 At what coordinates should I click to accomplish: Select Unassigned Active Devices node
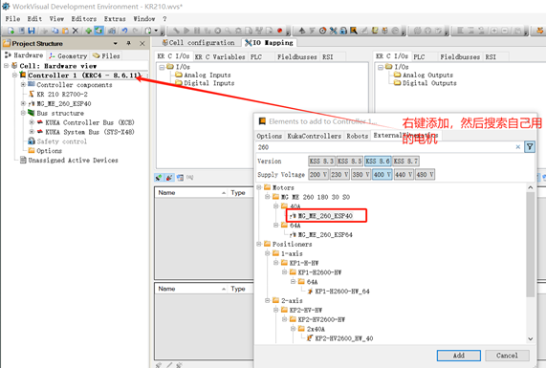click(73, 161)
